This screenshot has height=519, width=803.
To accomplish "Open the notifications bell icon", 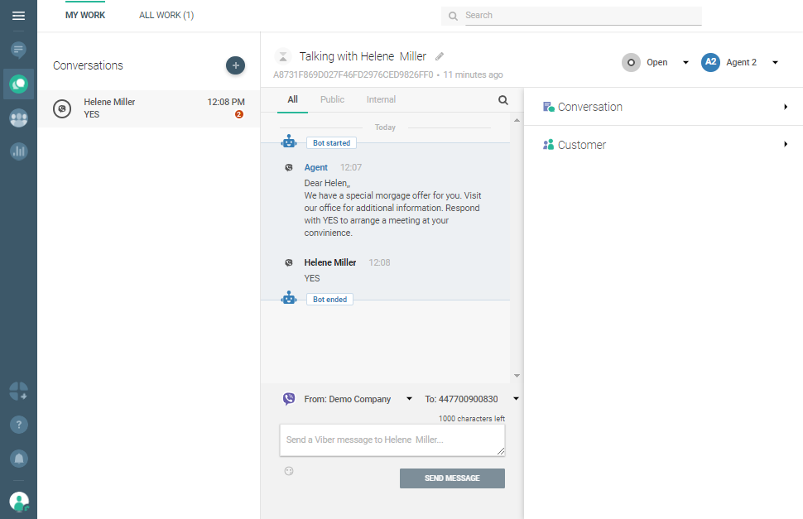I will coord(18,458).
